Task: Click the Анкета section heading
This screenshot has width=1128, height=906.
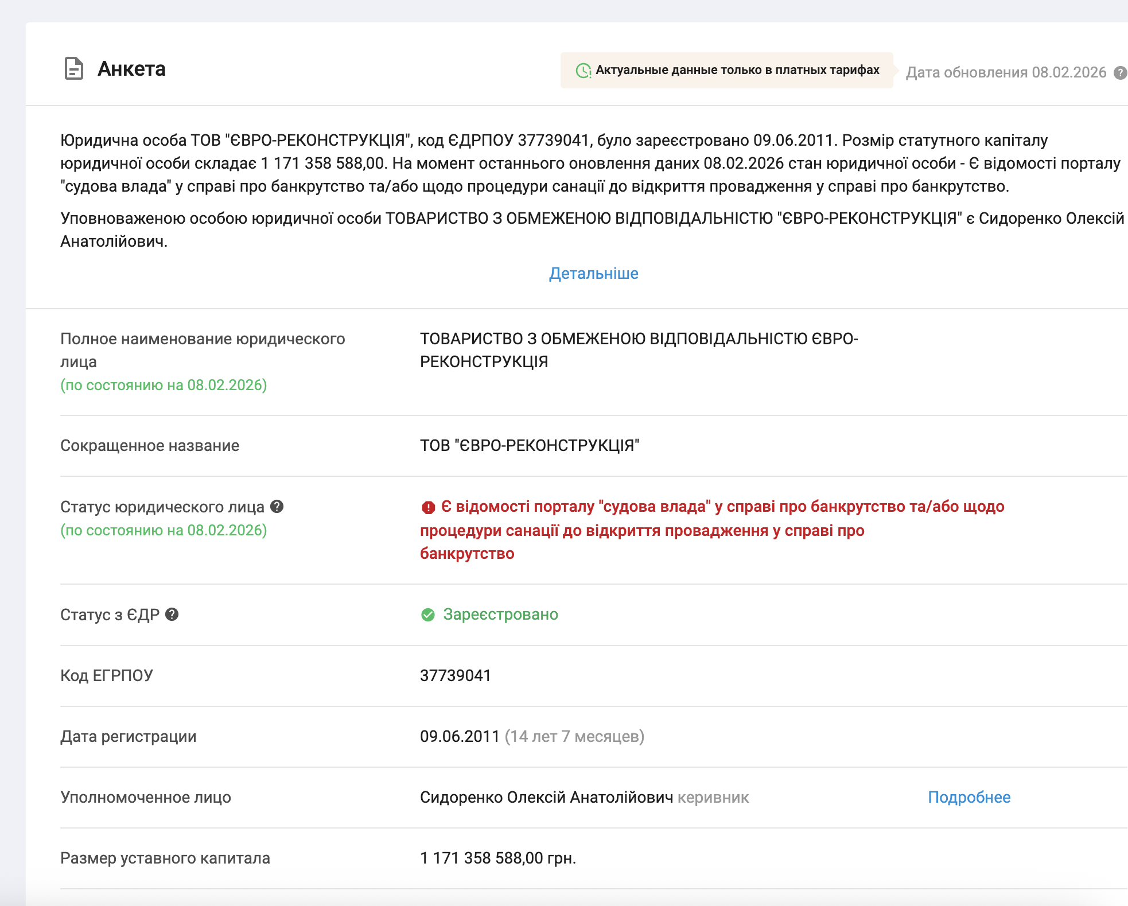Action: pyautogui.click(x=131, y=69)
